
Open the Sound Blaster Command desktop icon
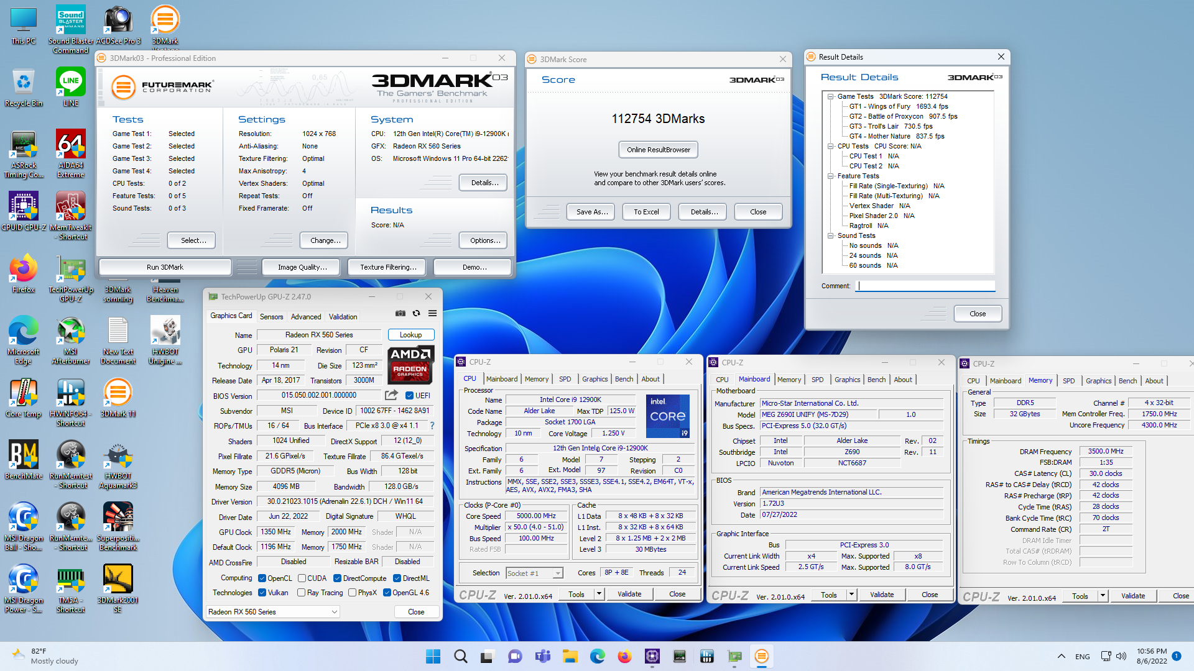(x=70, y=29)
